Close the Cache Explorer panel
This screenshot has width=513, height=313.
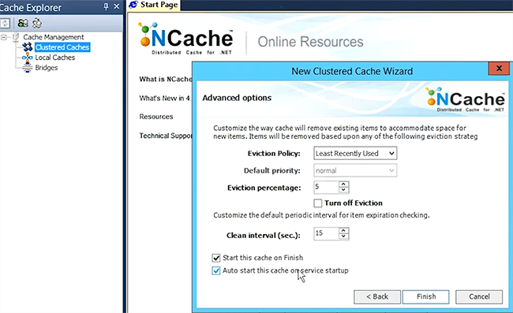[117, 6]
